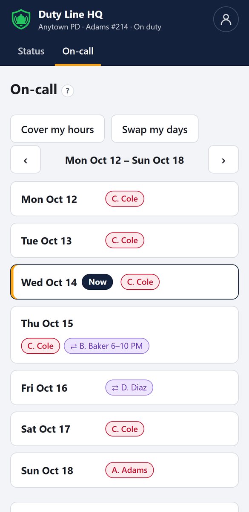Open the Wed Oct 14 highlighted day card
Viewport: 249px width, 512px height.
124,282
